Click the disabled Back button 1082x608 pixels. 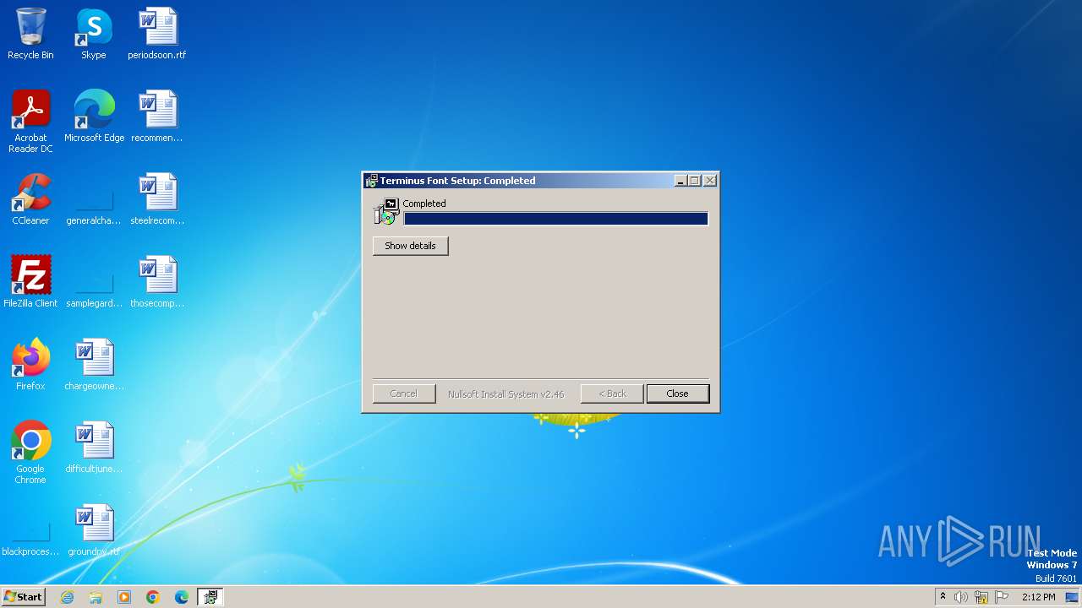(612, 394)
